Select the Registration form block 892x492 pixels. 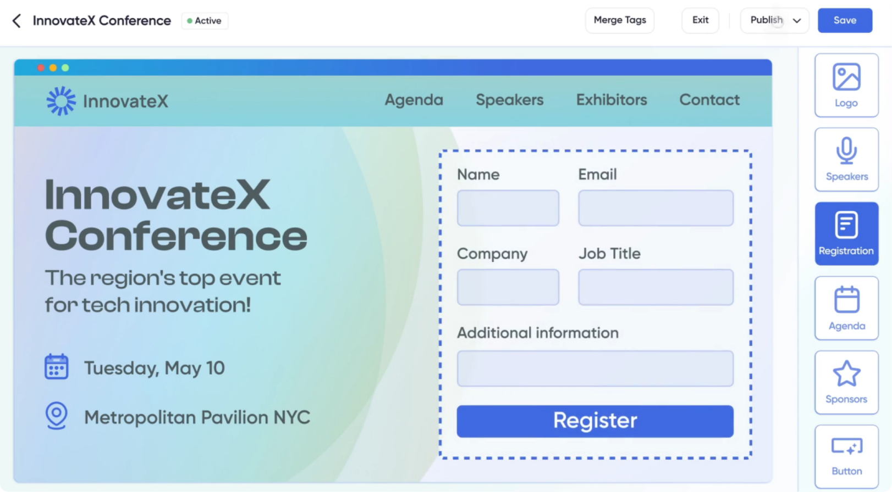coord(846,234)
